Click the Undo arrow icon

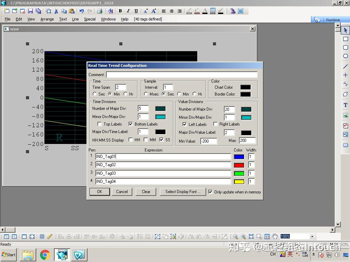click(82, 11)
